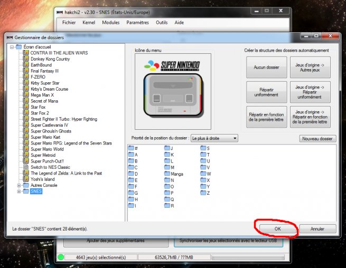Viewport: 346px width, 268px height.
Task: Select Super Castlevania IV in the tree
Action: pyautogui.click(x=50, y=125)
